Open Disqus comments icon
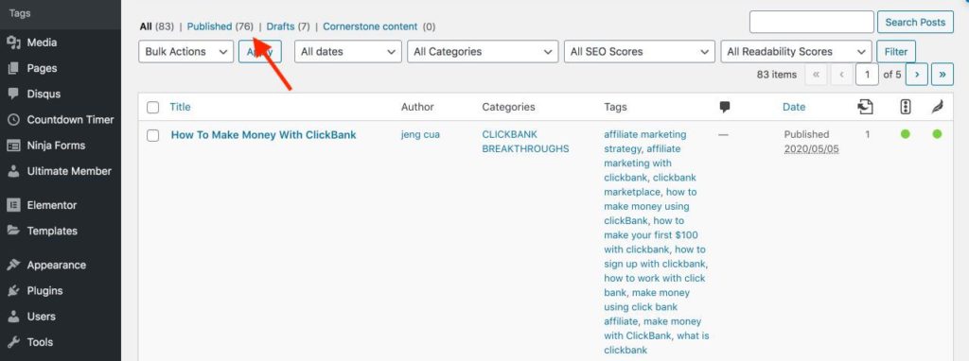This screenshot has height=361, width=969. (x=13, y=94)
